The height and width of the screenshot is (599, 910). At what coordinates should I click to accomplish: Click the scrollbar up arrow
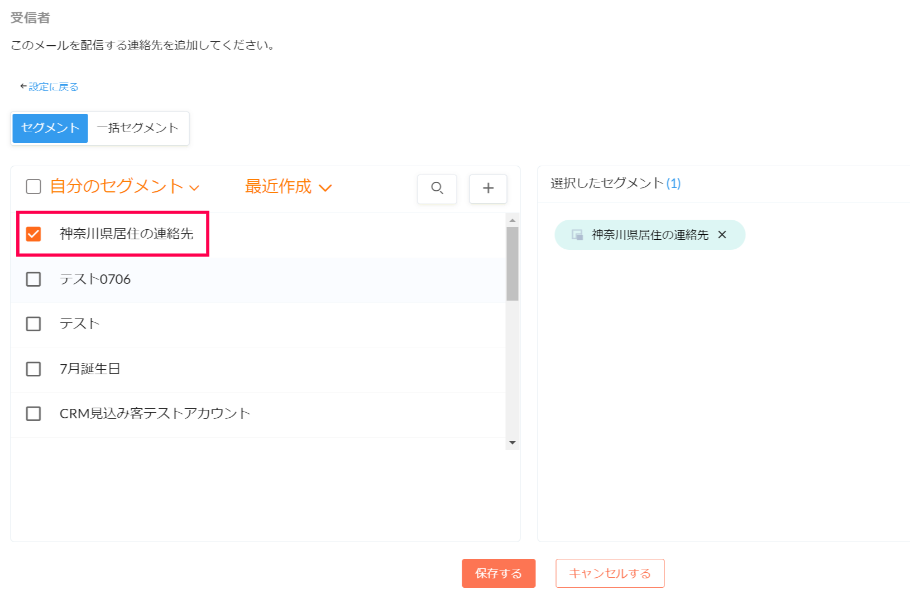513,220
